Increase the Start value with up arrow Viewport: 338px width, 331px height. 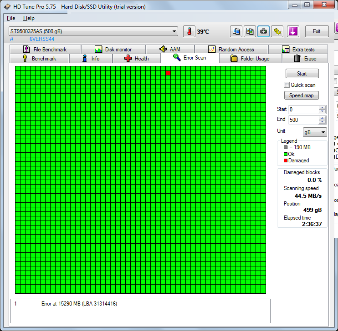(322, 108)
